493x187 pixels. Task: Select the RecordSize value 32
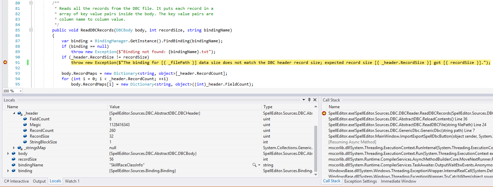[185, 136]
